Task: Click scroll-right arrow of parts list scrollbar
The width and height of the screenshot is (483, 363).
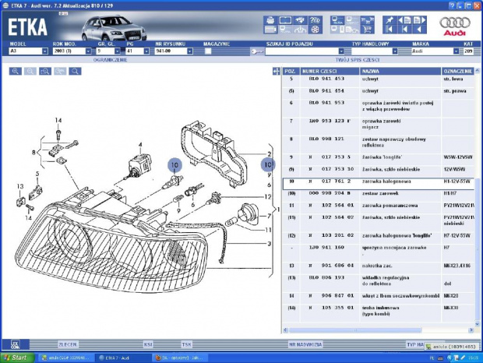Action: (x=471, y=330)
